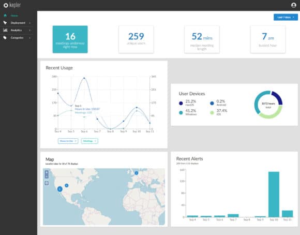300x235 pixels.
Task: Click the map location data subtitle text
Action: coord(62,164)
